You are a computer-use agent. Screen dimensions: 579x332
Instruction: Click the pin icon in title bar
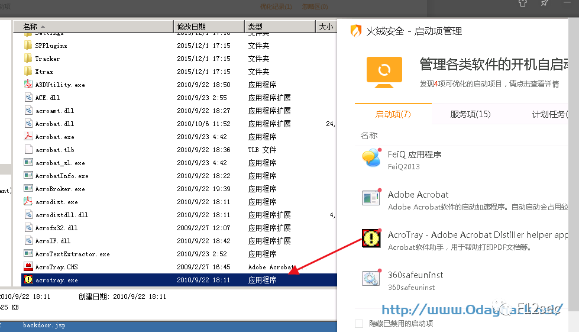[x=544, y=4]
